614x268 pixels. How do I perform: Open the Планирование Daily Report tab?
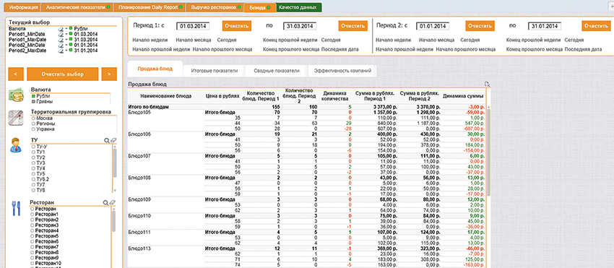[x=150, y=7]
